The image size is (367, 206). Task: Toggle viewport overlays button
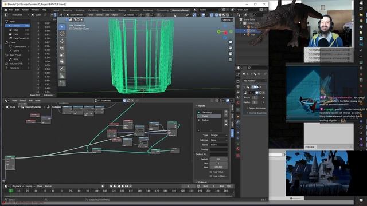(203, 15)
